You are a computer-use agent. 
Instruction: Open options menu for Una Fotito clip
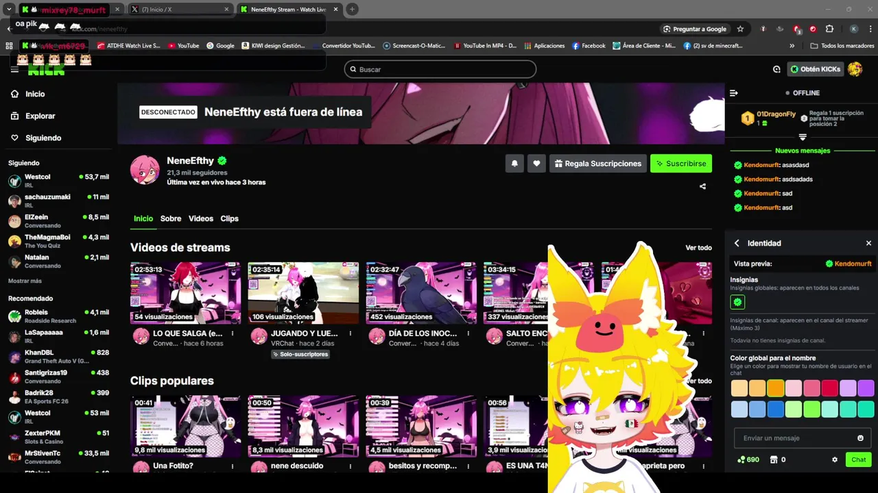pos(233,466)
